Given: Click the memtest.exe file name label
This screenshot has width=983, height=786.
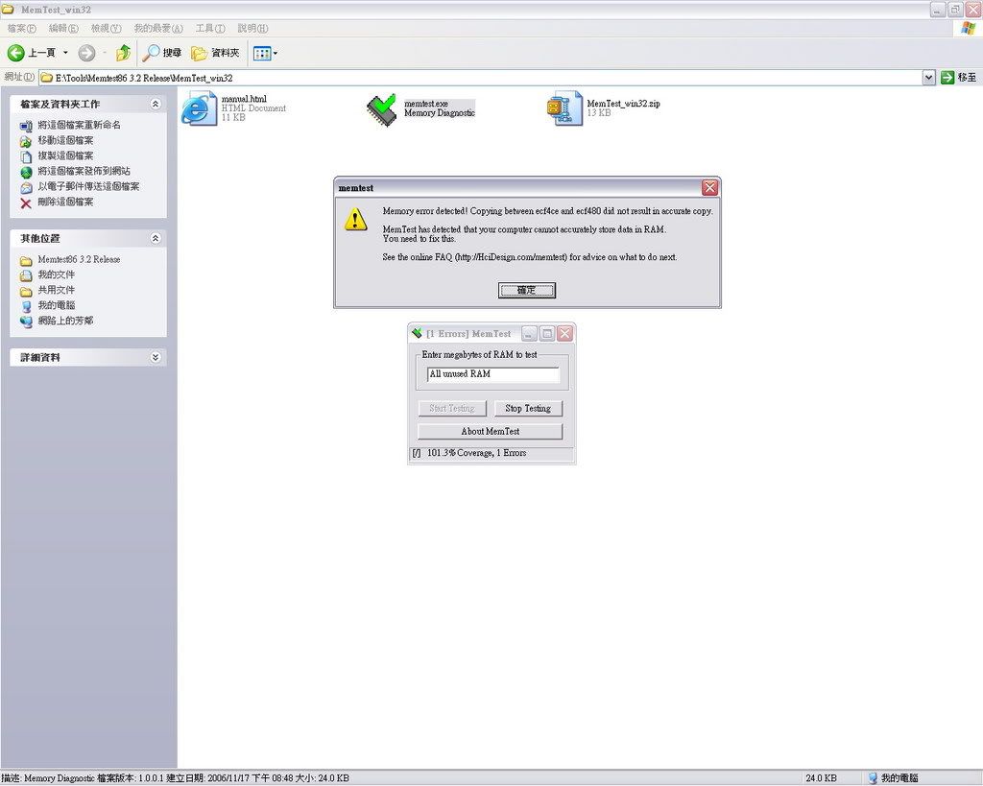Looking at the screenshot, I should click(426, 104).
